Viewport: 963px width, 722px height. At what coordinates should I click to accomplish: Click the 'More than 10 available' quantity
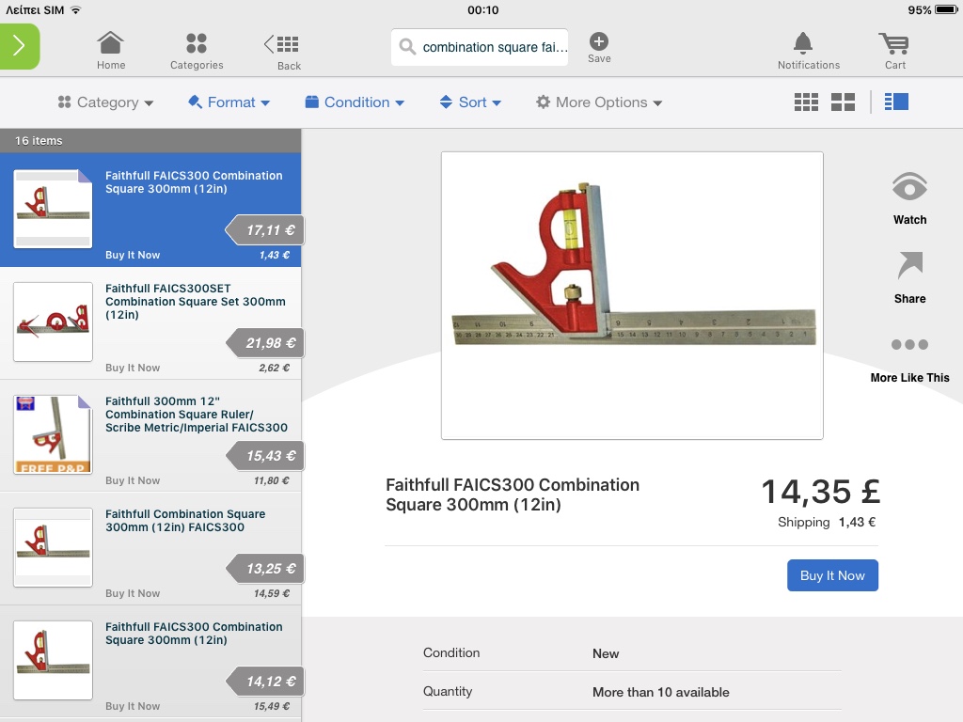click(x=661, y=692)
